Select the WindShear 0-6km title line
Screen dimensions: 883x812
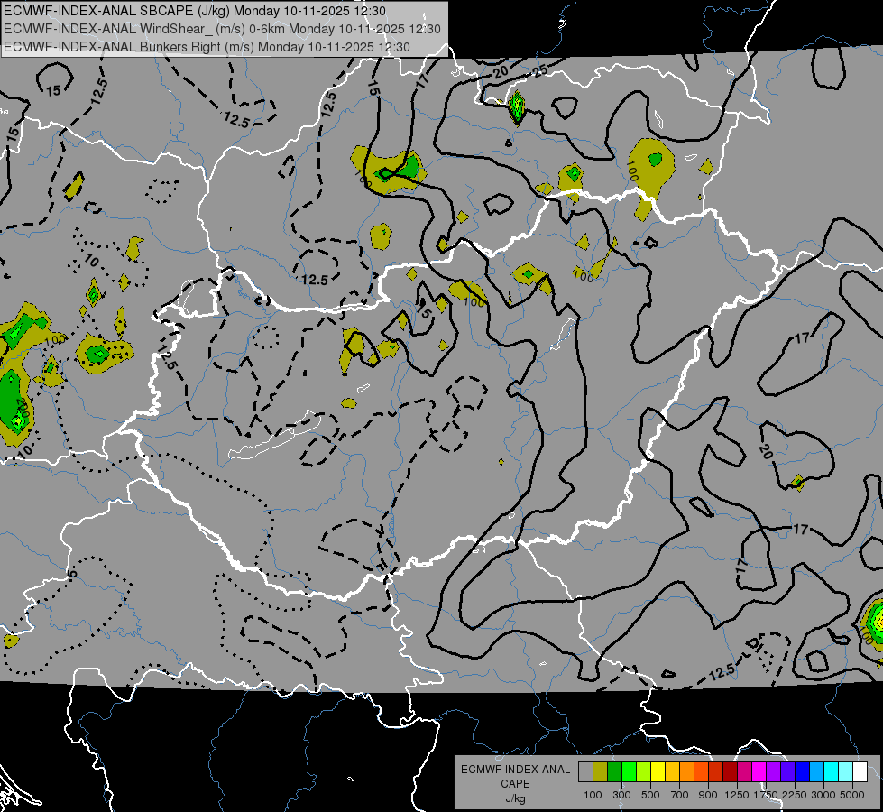click(x=222, y=29)
